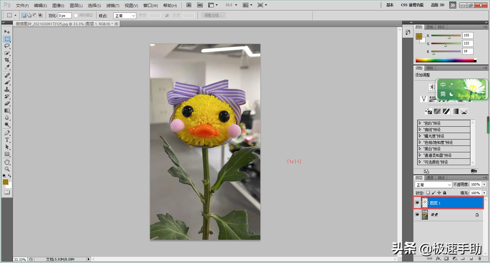The image size is (490, 263).
Task: Switch to the 通道 channels tab
Action: [430, 178]
